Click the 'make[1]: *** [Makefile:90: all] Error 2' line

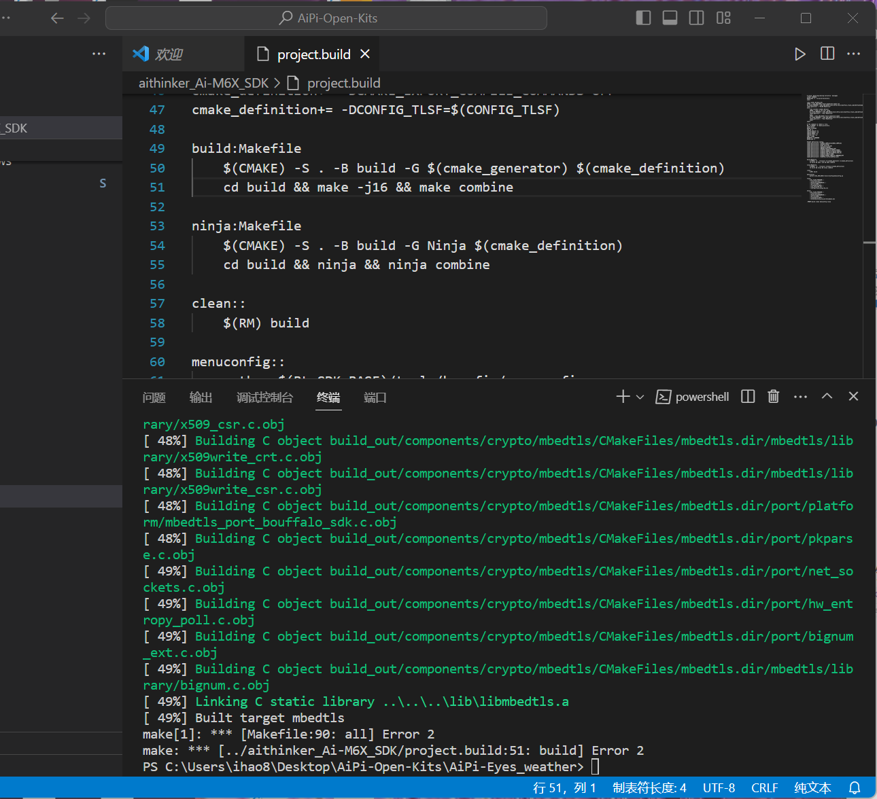[289, 734]
